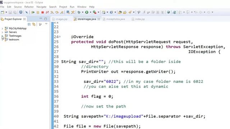Minimize the Project Explorer panel

point(41,19)
